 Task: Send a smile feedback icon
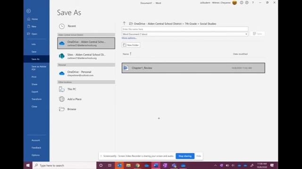(x=241, y=3)
